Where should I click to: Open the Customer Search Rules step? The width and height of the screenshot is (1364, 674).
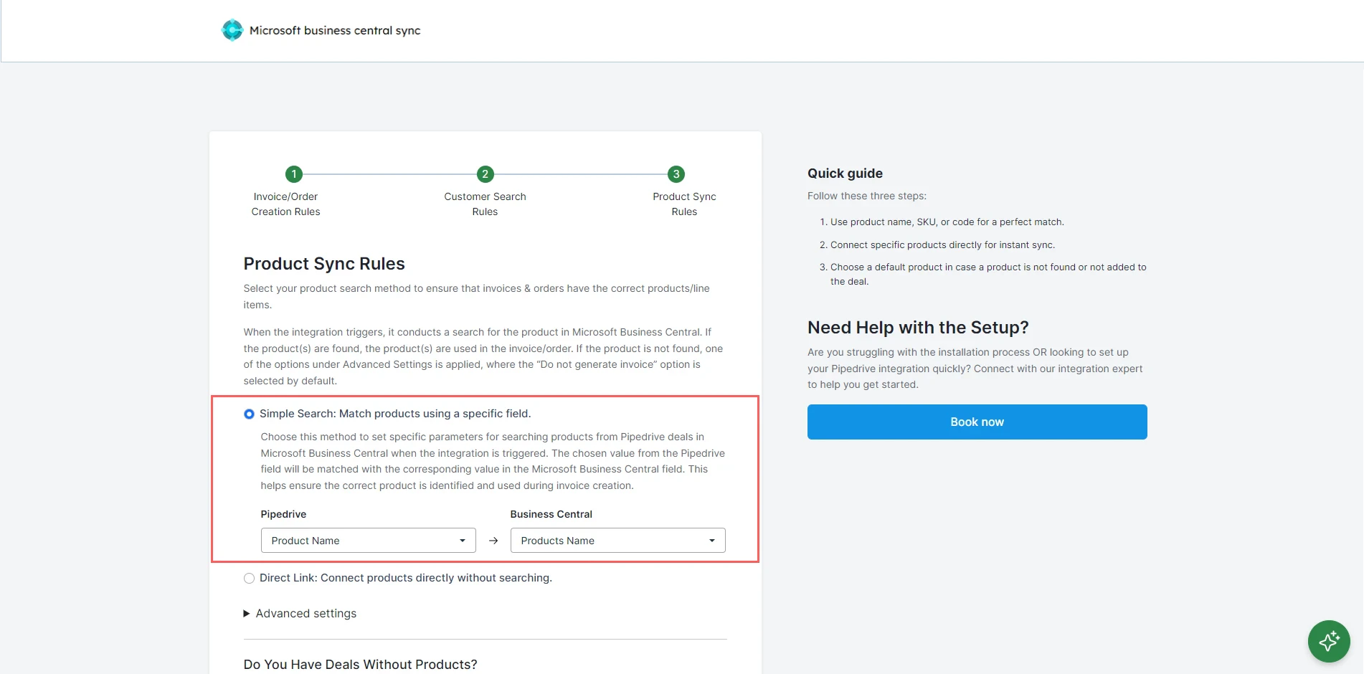pyautogui.click(x=486, y=204)
